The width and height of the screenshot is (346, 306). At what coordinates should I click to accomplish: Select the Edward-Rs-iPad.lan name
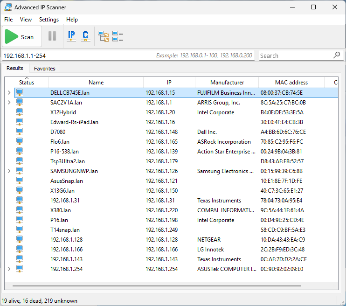74,122
